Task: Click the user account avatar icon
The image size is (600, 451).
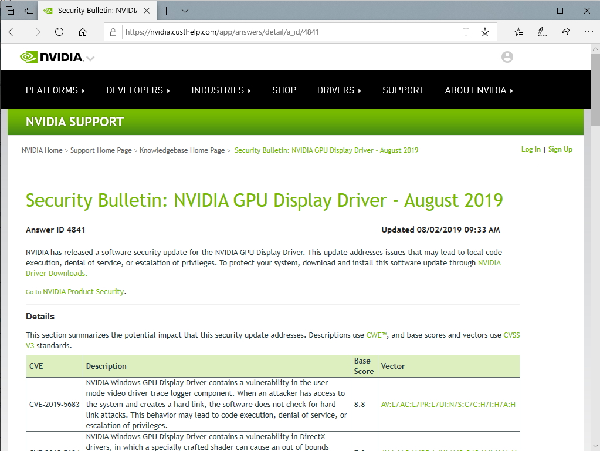Action: click(x=507, y=57)
